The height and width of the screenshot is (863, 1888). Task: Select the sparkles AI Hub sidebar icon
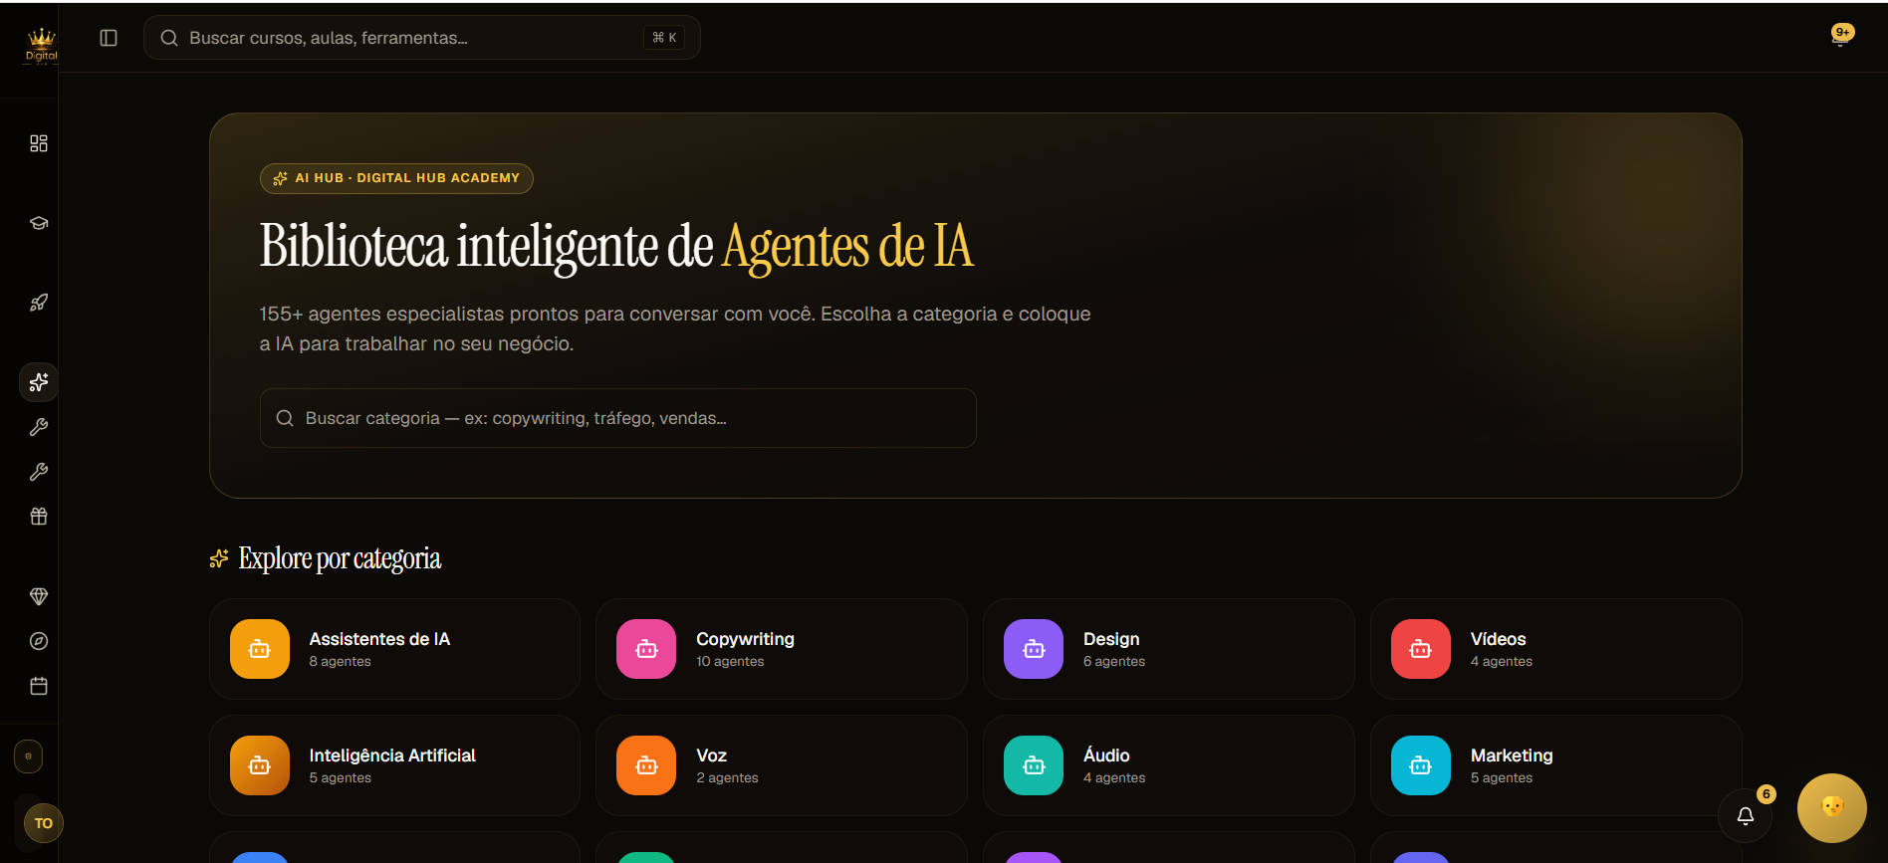(39, 382)
